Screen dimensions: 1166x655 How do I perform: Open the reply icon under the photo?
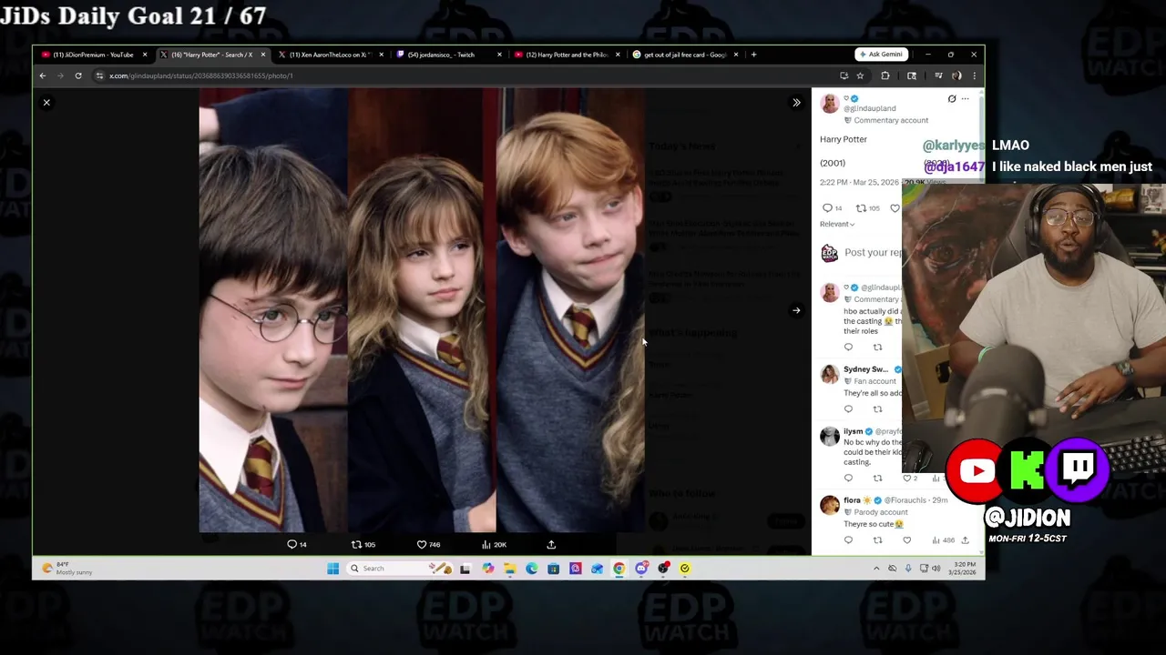[292, 544]
